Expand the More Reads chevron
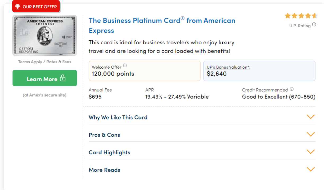 click(310, 169)
